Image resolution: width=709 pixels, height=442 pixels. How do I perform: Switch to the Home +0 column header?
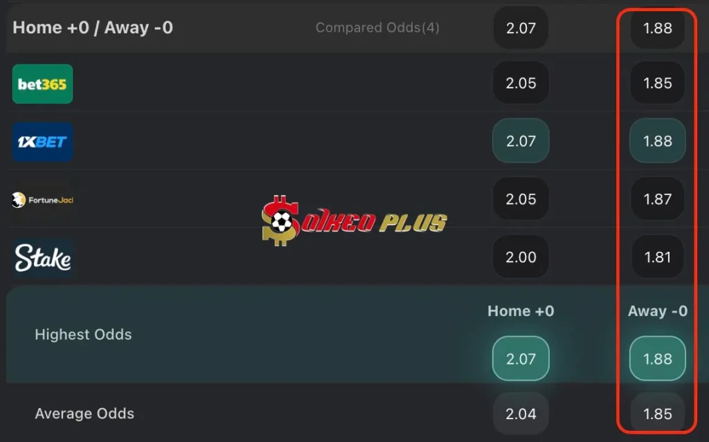point(521,311)
